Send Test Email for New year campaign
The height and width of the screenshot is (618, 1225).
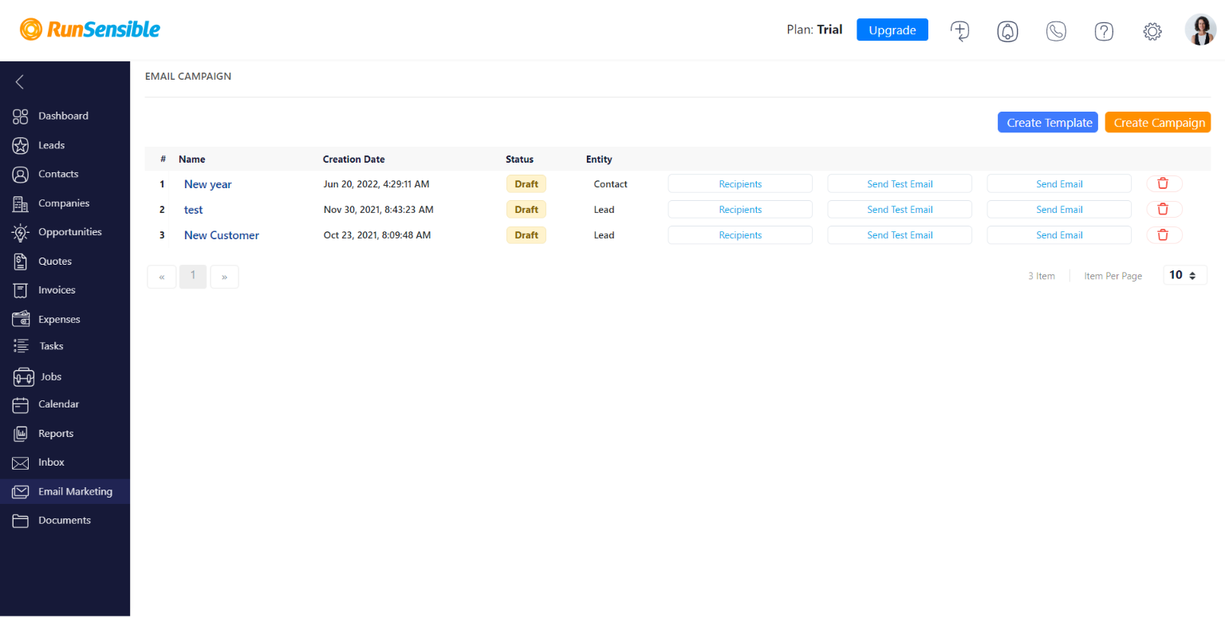[x=900, y=184]
